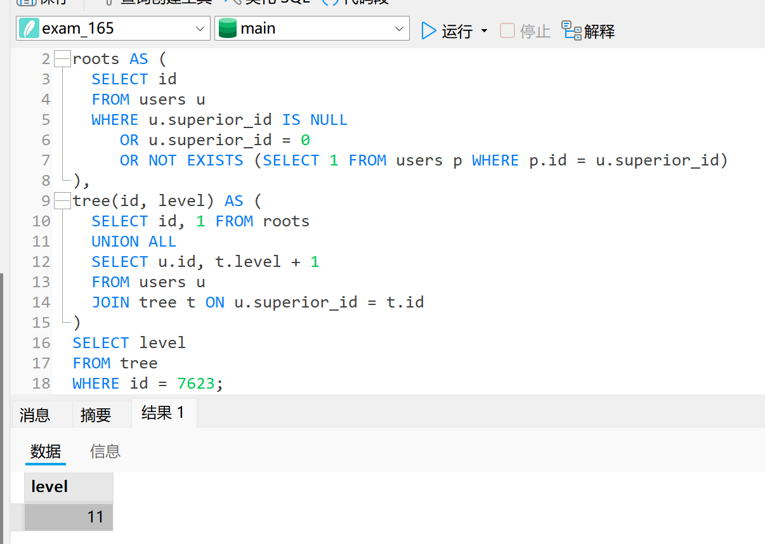This screenshot has height=544, width=765.
Task: Open the main database dropdown
Action: pos(399,29)
